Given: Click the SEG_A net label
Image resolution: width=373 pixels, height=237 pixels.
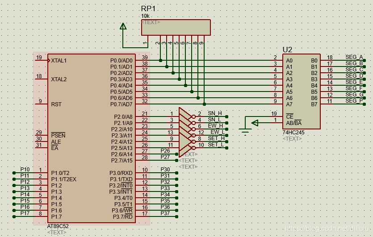Looking at the screenshot, I should point(354,57).
